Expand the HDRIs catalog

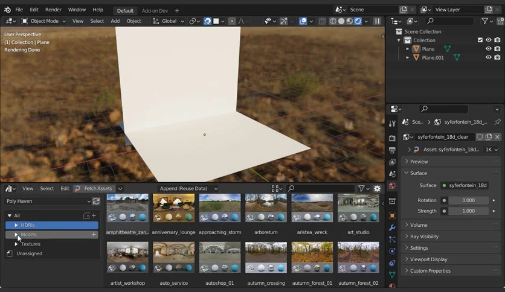(x=16, y=225)
